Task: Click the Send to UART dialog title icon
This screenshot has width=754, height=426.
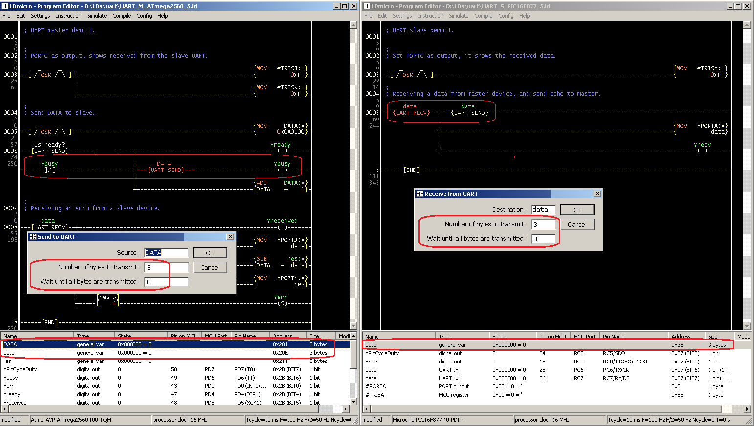Action: (33, 237)
